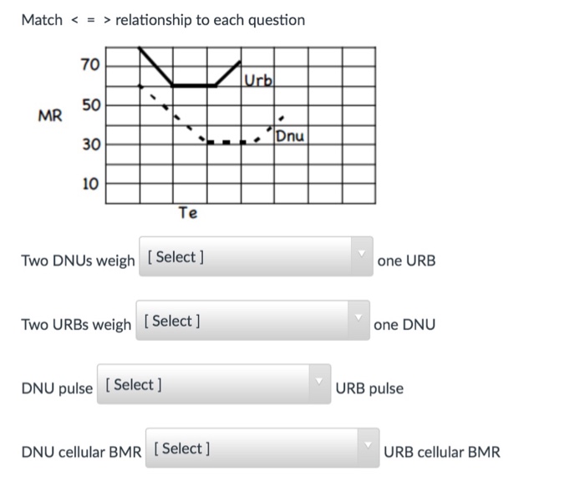The image size is (585, 502).
Task: Click the 50 value on the MR axis
Action: click(89, 105)
